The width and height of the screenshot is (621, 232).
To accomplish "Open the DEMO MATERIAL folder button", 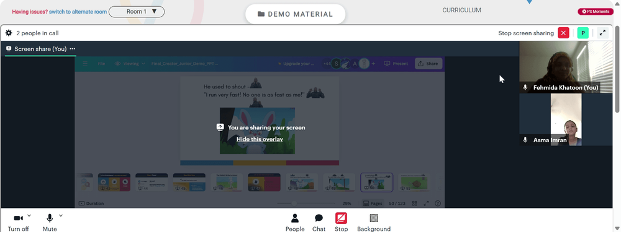I will pyautogui.click(x=295, y=14).
